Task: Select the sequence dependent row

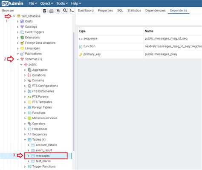Action: tap(140, 39)
